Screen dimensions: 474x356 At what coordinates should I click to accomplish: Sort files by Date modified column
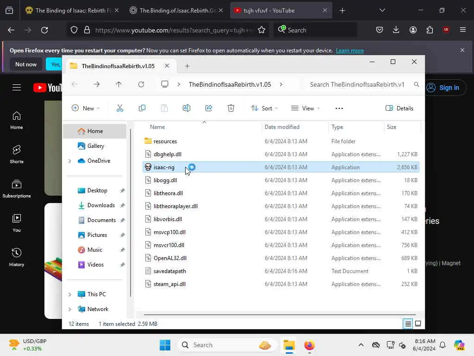(x=282, y=127)
